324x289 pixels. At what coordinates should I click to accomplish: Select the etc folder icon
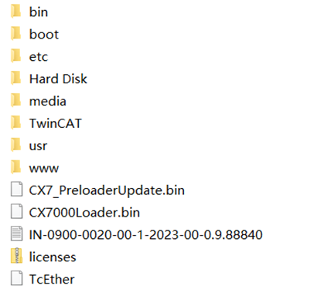16,56
